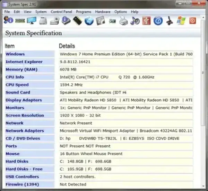Viewport: 208px width, 191px height.
Task: Click the red USB icon
Action: 146,21
